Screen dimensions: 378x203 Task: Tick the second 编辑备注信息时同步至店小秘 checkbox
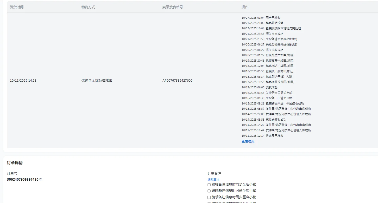point(209,191)
